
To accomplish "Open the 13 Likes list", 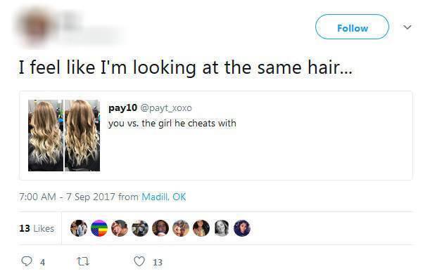I will point(37,228).
